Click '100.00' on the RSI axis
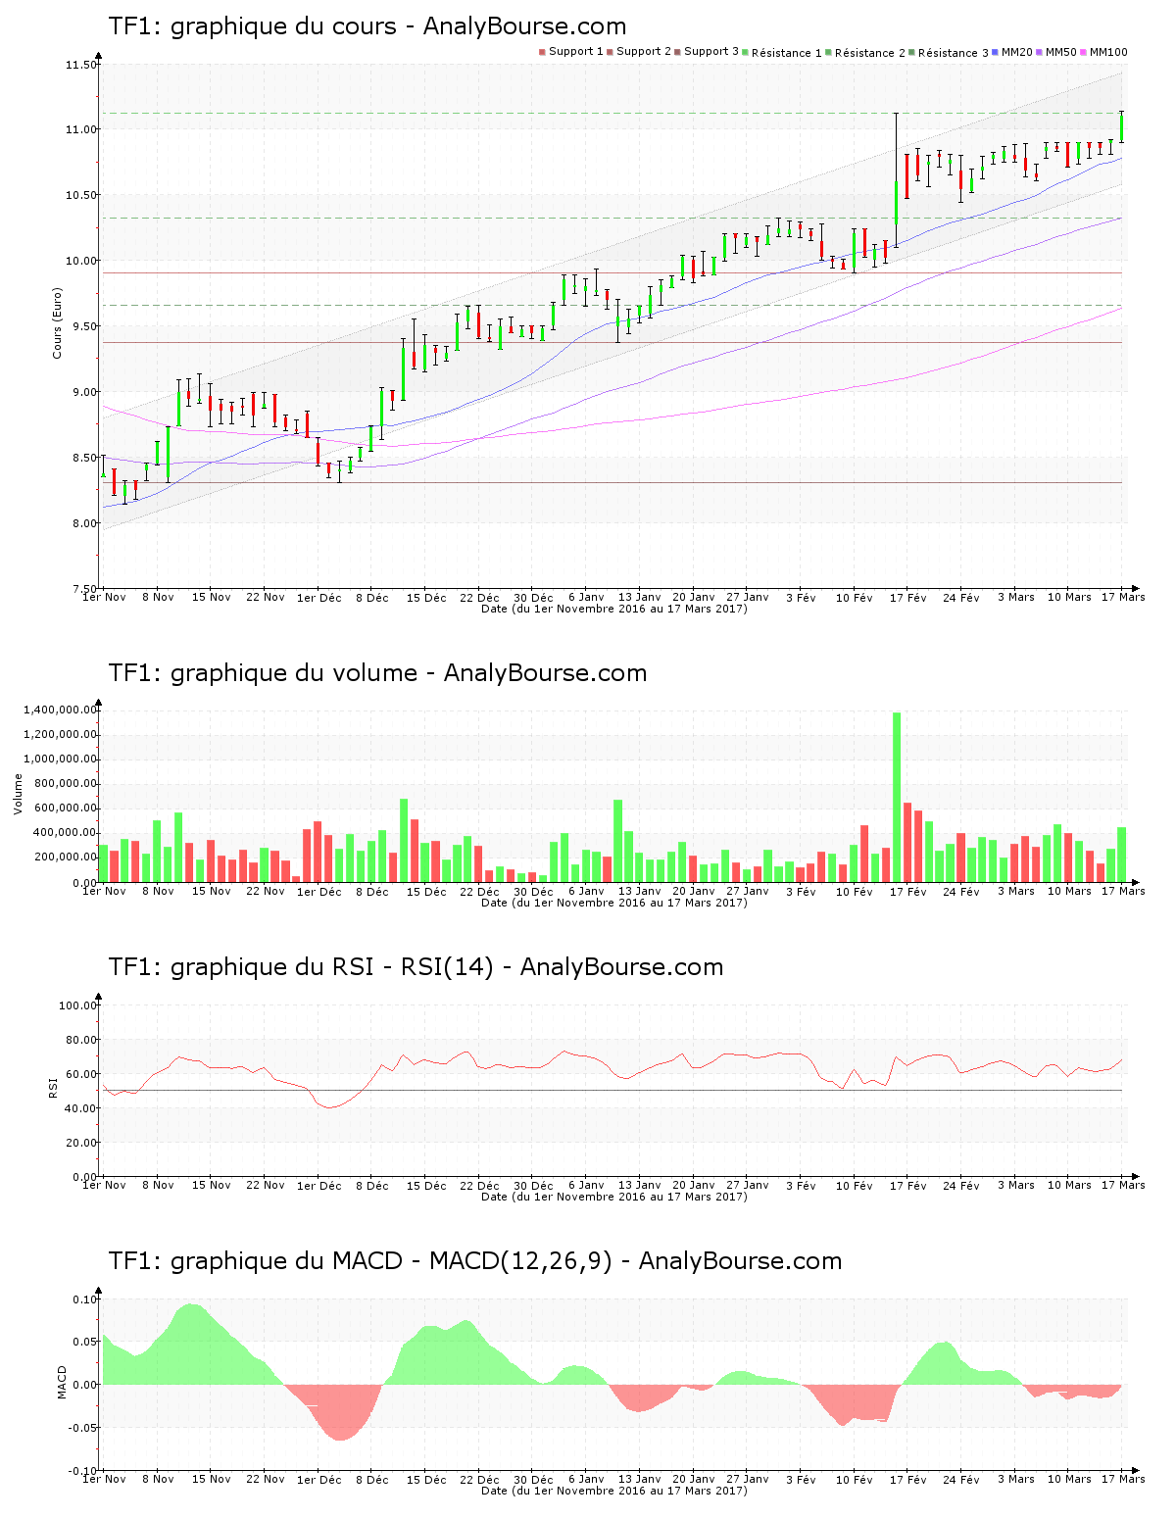This screenshot has width=1176, height=1519. 78,1005
